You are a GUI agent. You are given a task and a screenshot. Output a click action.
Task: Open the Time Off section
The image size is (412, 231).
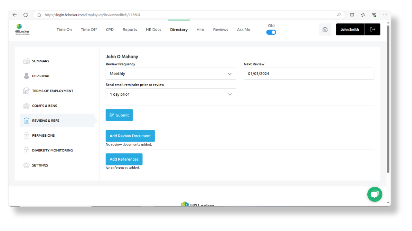89,29
